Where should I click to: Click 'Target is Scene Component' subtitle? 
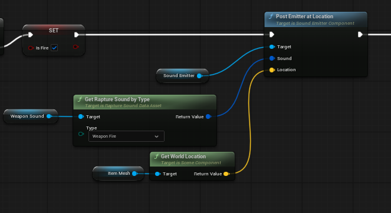tap(190, 163)
